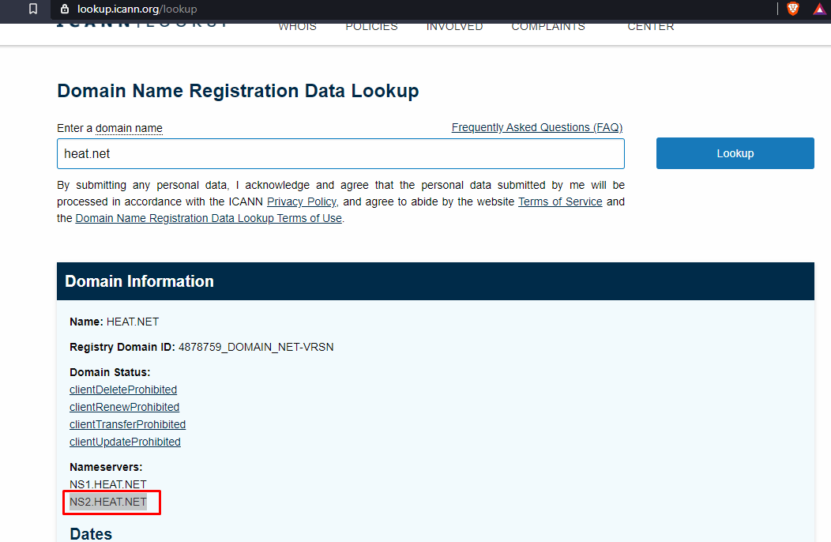Open the CENTER menu item
The image size is (831, 542).
651,27
